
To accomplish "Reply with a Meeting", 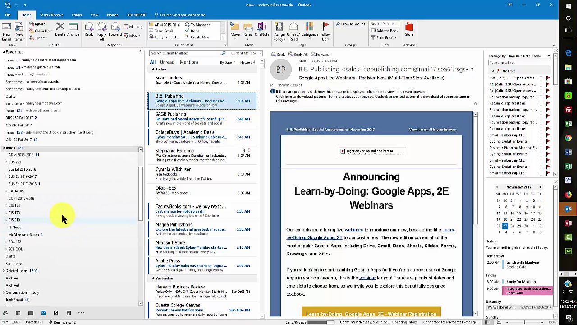I will pyautogui.click(x=133, y=27).
